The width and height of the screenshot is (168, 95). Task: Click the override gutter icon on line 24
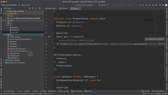(x=49, y=37)
